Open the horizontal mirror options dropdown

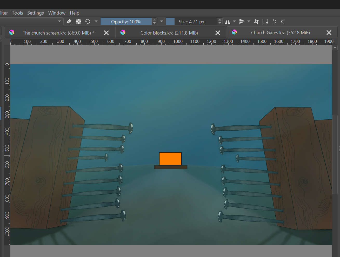click(234, 21)
